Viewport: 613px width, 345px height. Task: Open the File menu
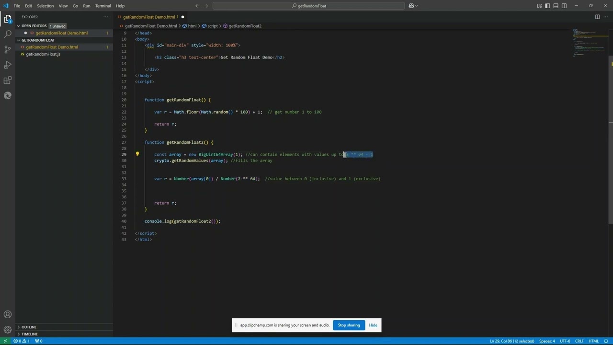17,6
